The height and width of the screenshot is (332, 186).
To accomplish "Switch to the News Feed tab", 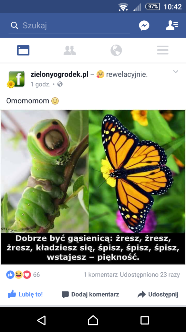I will click(23, 50).
